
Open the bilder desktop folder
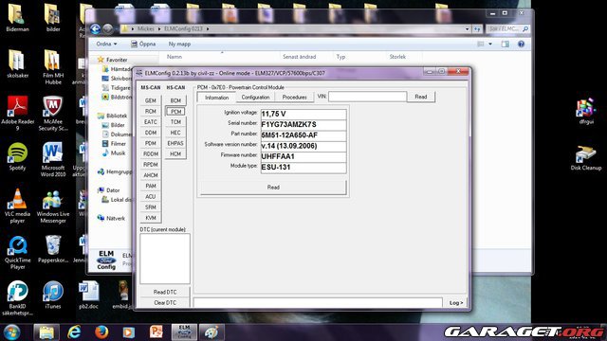pos(53,17)
